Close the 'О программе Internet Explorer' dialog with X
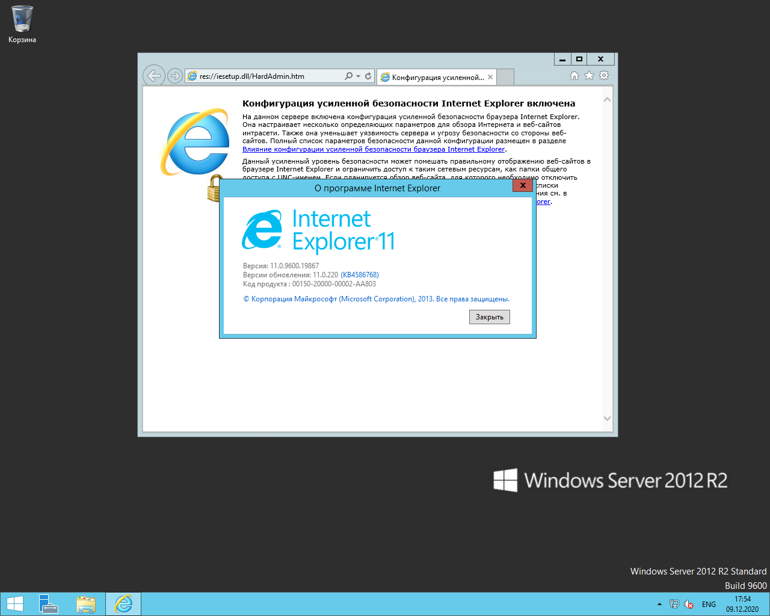 pyautogui.click(x=523, y=186)
